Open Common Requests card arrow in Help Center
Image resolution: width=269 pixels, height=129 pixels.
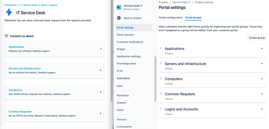(x=101, y=113)
